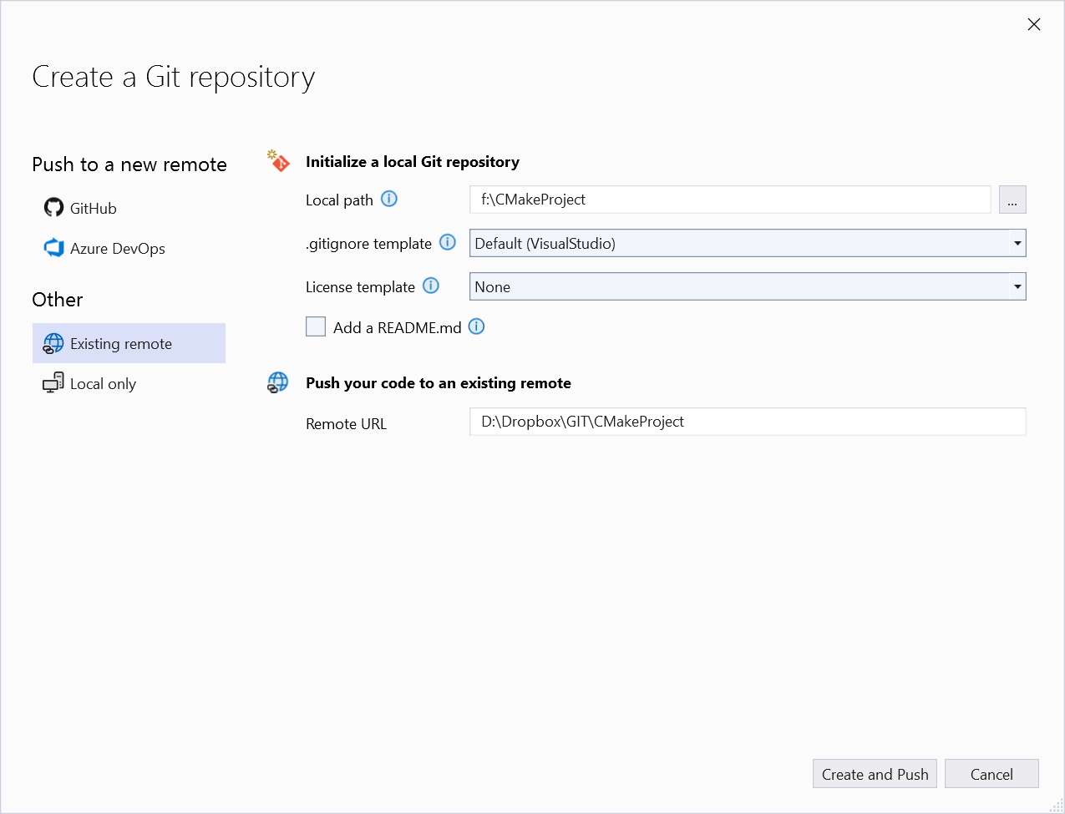This screenshot has height=814, width=1065.
Task: Browse for local path with ellipsis button
Action: tap(1012, 200)
